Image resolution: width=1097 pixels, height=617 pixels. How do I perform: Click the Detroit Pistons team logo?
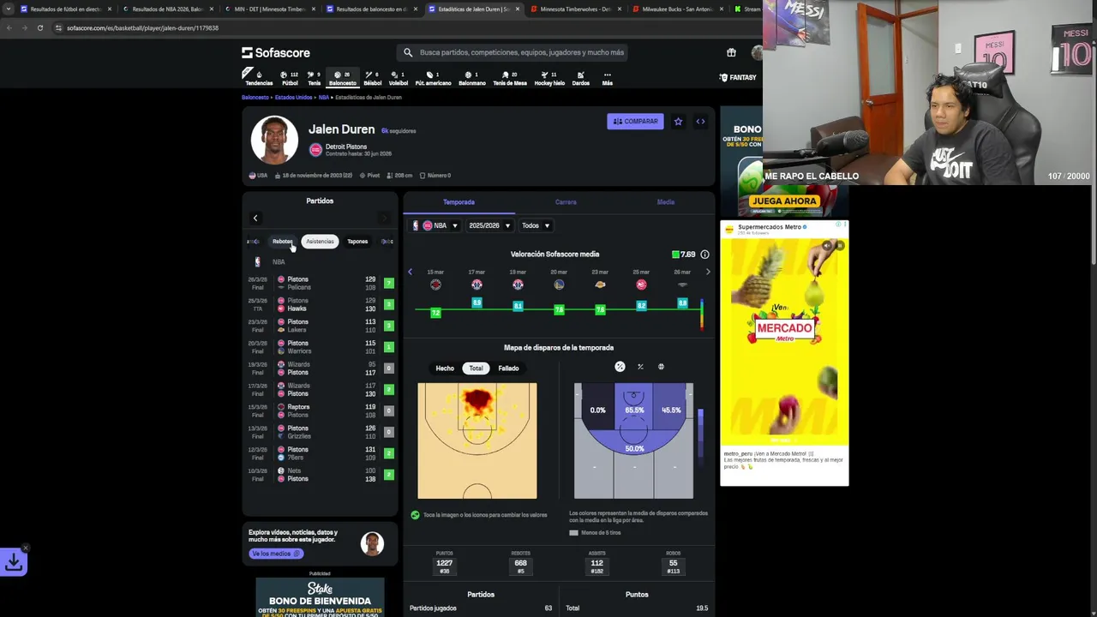click(315, 150)
